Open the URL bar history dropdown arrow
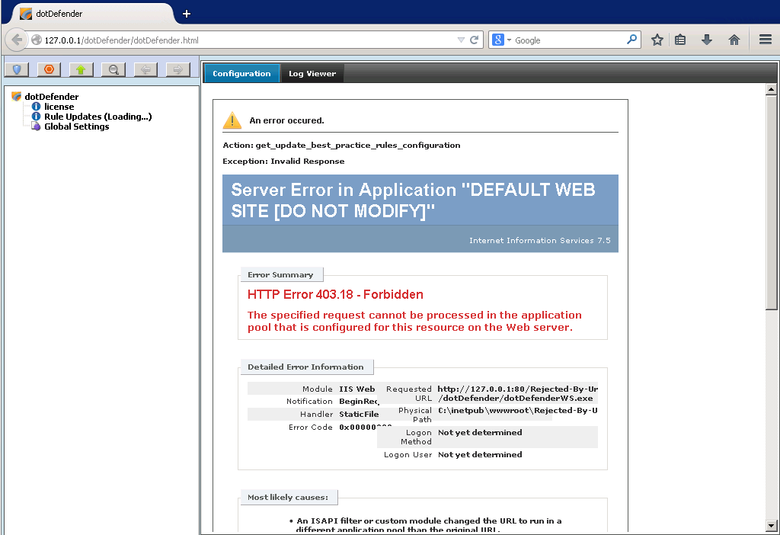 pos(461,40)
